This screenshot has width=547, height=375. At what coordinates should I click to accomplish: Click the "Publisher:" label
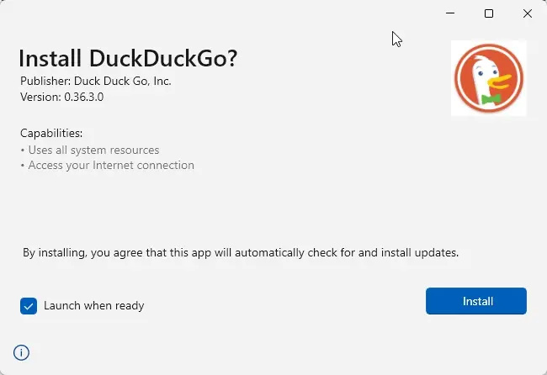45,81
